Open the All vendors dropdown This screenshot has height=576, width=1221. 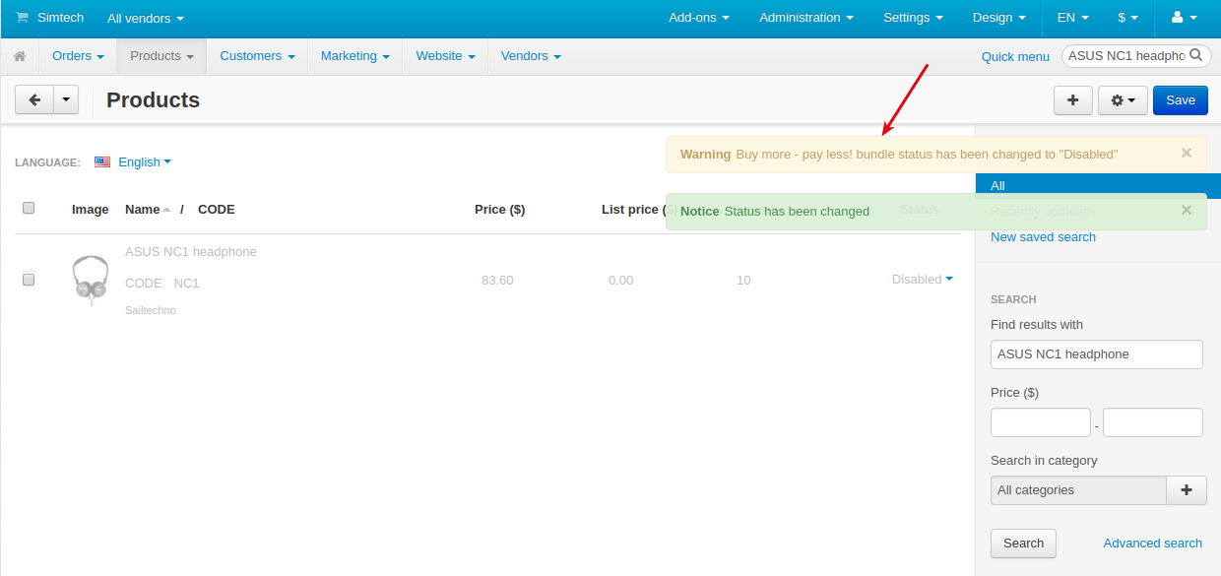(x=146, y=18)
